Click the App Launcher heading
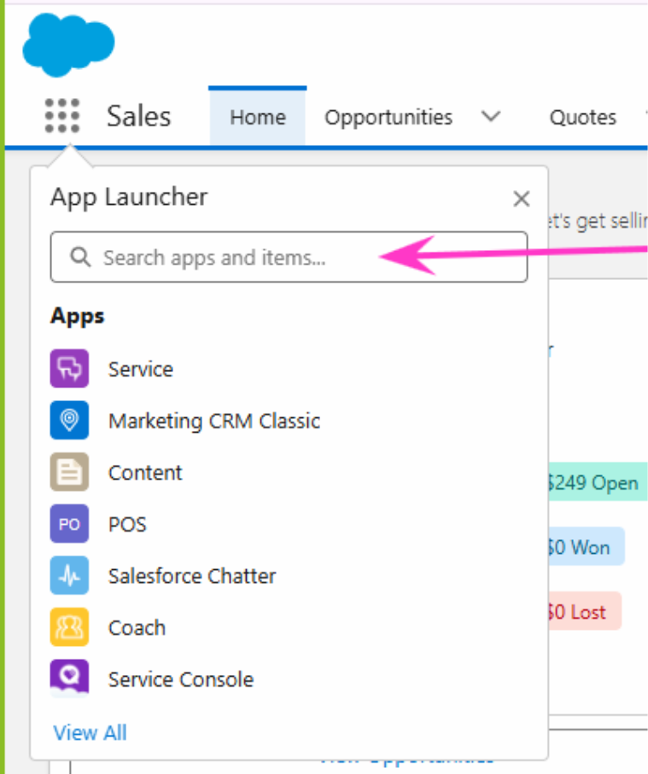Viewport: 648px width, 774px height. [129, 197]
